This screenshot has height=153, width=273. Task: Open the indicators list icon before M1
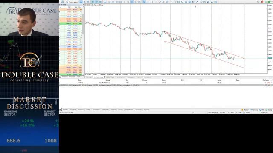pos(105,2)
